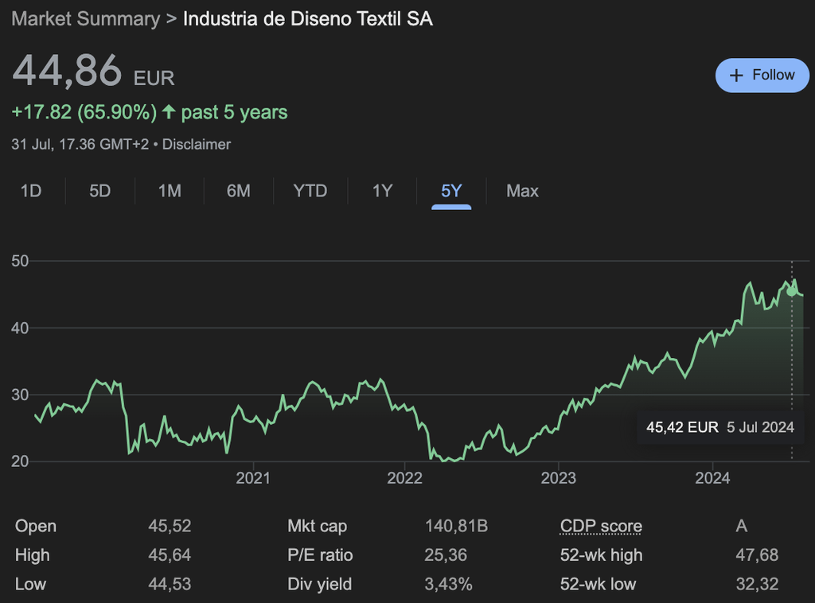This screenshot has height=603, width=815.
Task: Click the CDP score label link
Action: pos(601,526)
